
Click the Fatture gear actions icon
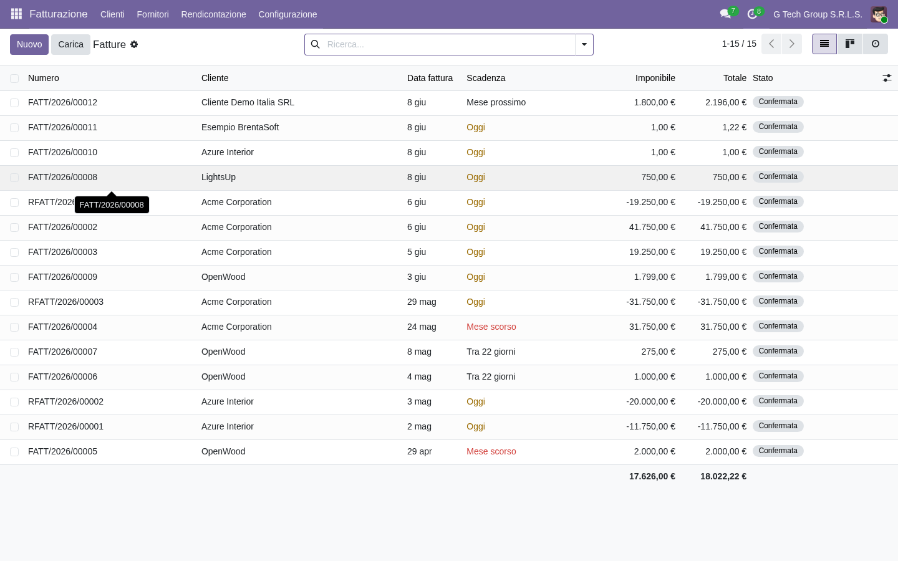tap(134, 44)
